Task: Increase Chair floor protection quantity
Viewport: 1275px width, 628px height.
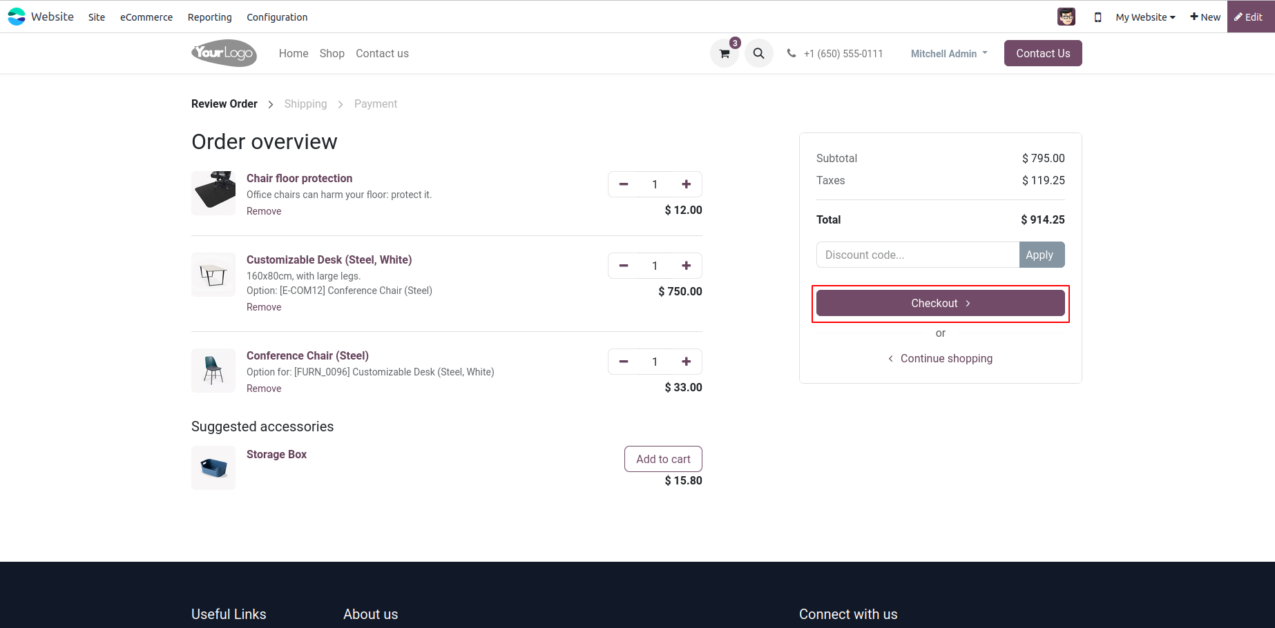Action: 686,184
